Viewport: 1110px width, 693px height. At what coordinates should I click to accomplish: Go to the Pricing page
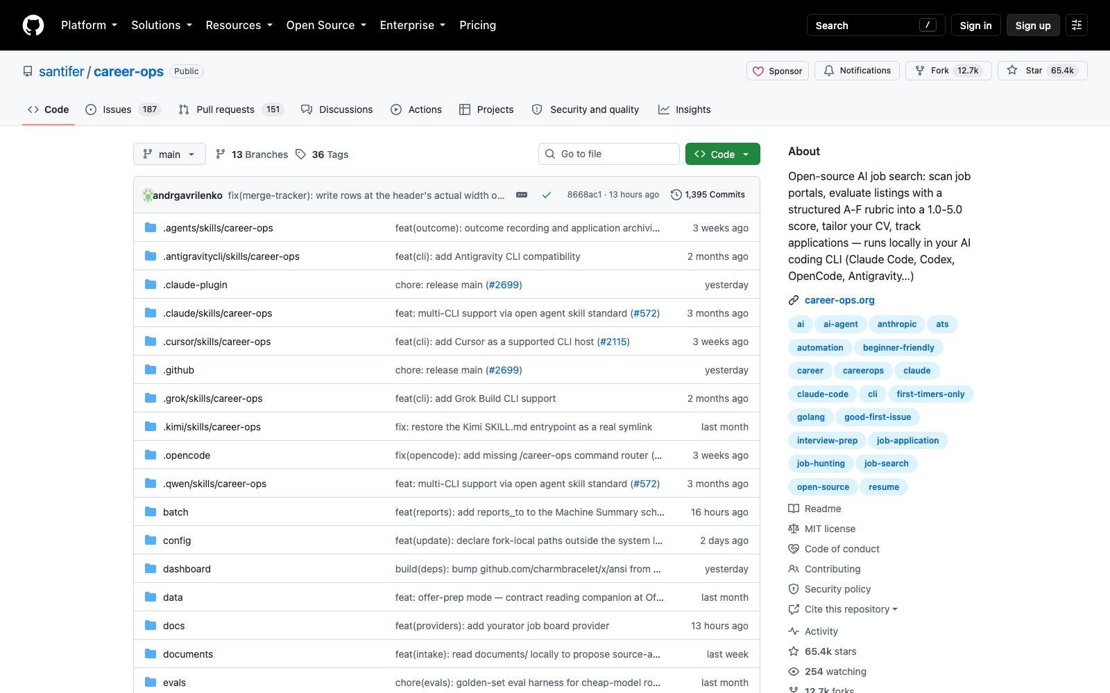[477, 25]
